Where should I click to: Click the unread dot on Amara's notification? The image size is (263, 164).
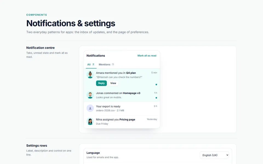click(156, 84)
